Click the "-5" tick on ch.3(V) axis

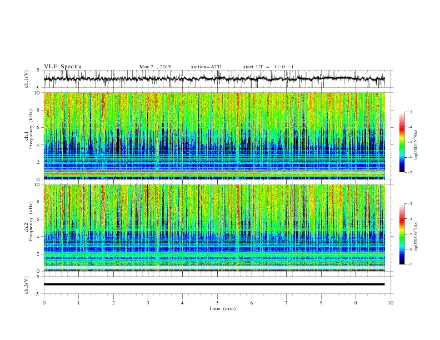(37, 294)
